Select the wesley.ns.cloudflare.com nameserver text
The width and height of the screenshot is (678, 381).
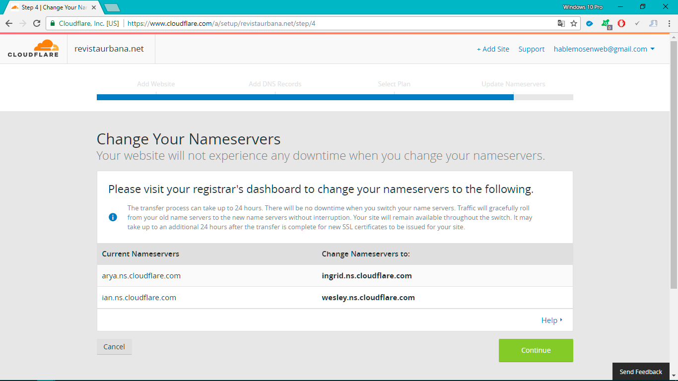click(368, 298)
